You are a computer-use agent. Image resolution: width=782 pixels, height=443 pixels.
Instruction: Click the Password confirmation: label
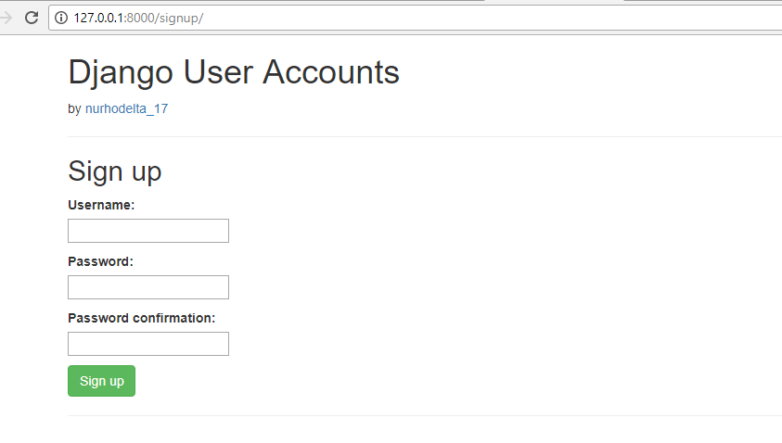pyautogui.click(x=142, y=318)
